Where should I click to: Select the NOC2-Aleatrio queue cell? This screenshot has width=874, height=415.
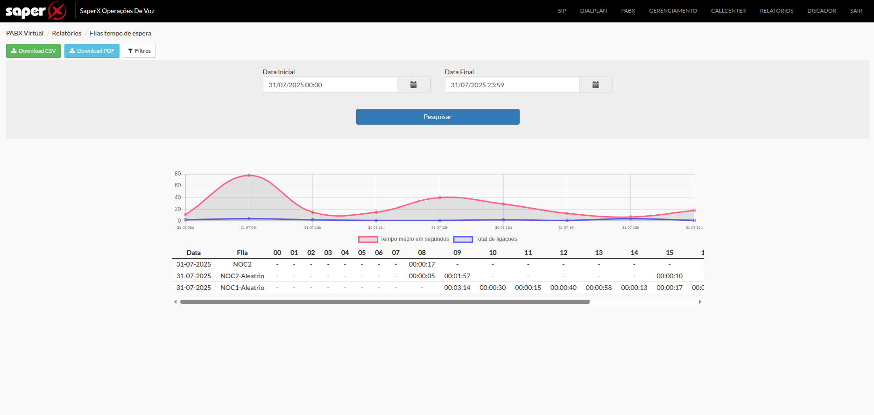click(x=242, y=276)
